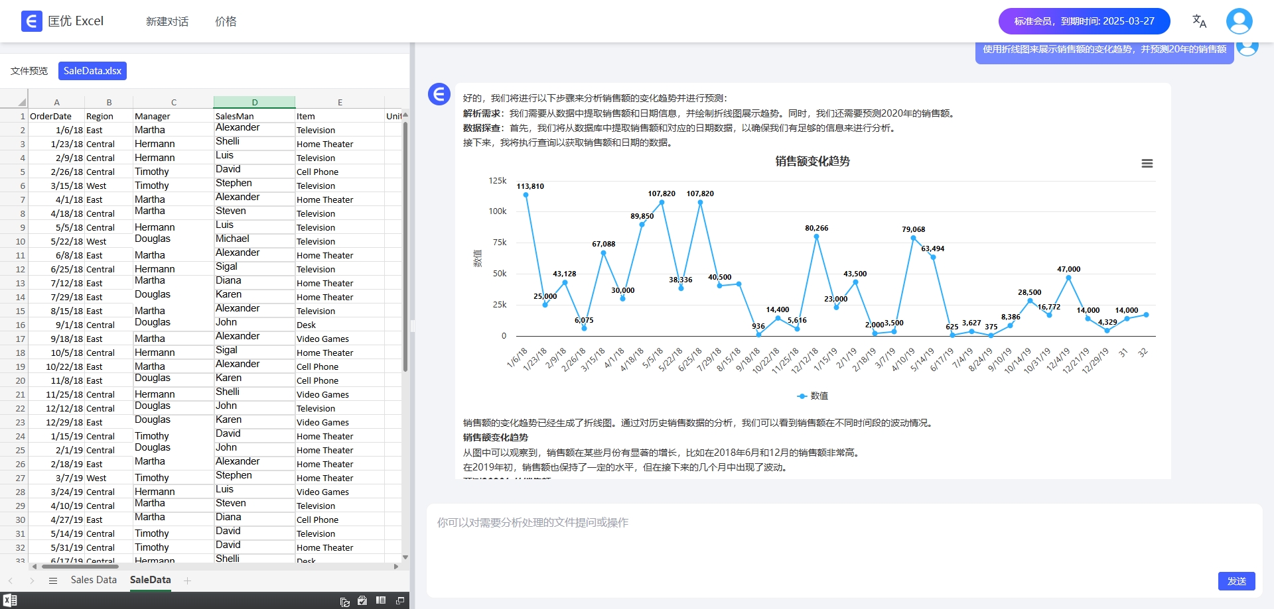Click the clipboard check icon in the status bar

362,600
